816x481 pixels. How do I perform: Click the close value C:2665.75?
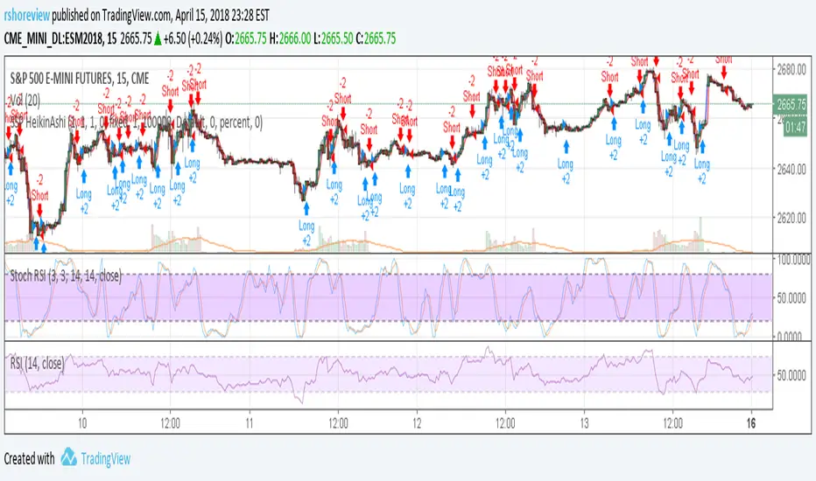(376, 38)
